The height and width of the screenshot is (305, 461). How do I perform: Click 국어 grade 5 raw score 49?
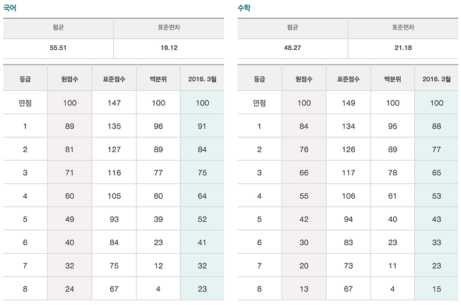click(70, 219)
